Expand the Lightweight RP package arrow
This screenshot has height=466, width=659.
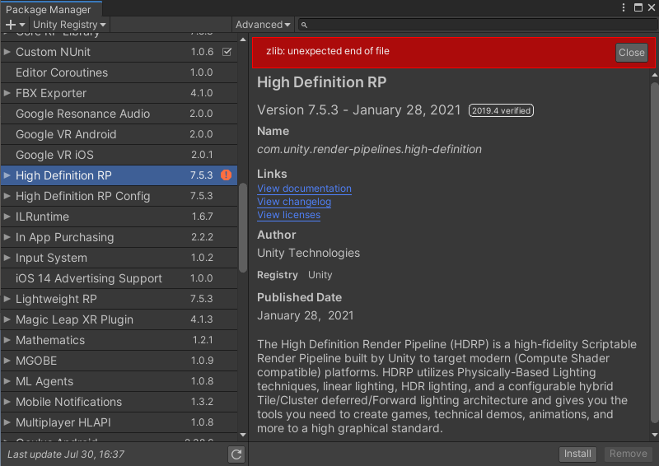[x=7, y=299]
